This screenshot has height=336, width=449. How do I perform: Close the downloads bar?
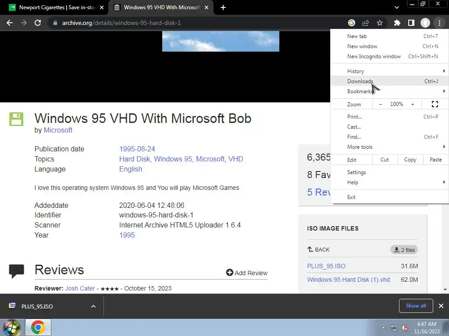441,306
